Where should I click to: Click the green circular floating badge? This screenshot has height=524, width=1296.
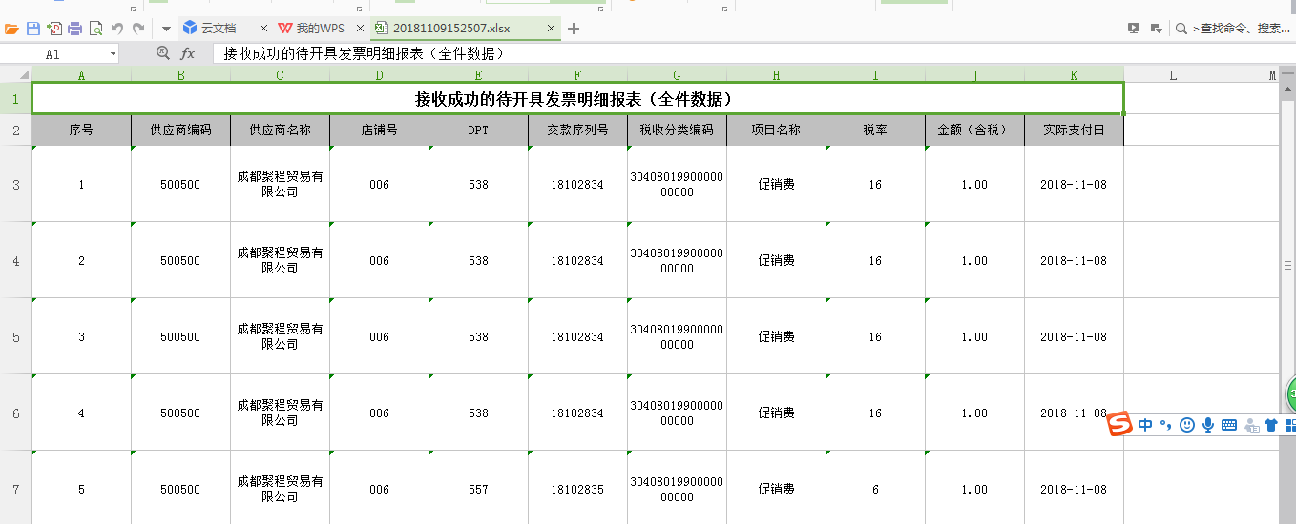click(x=1291, y=393)
